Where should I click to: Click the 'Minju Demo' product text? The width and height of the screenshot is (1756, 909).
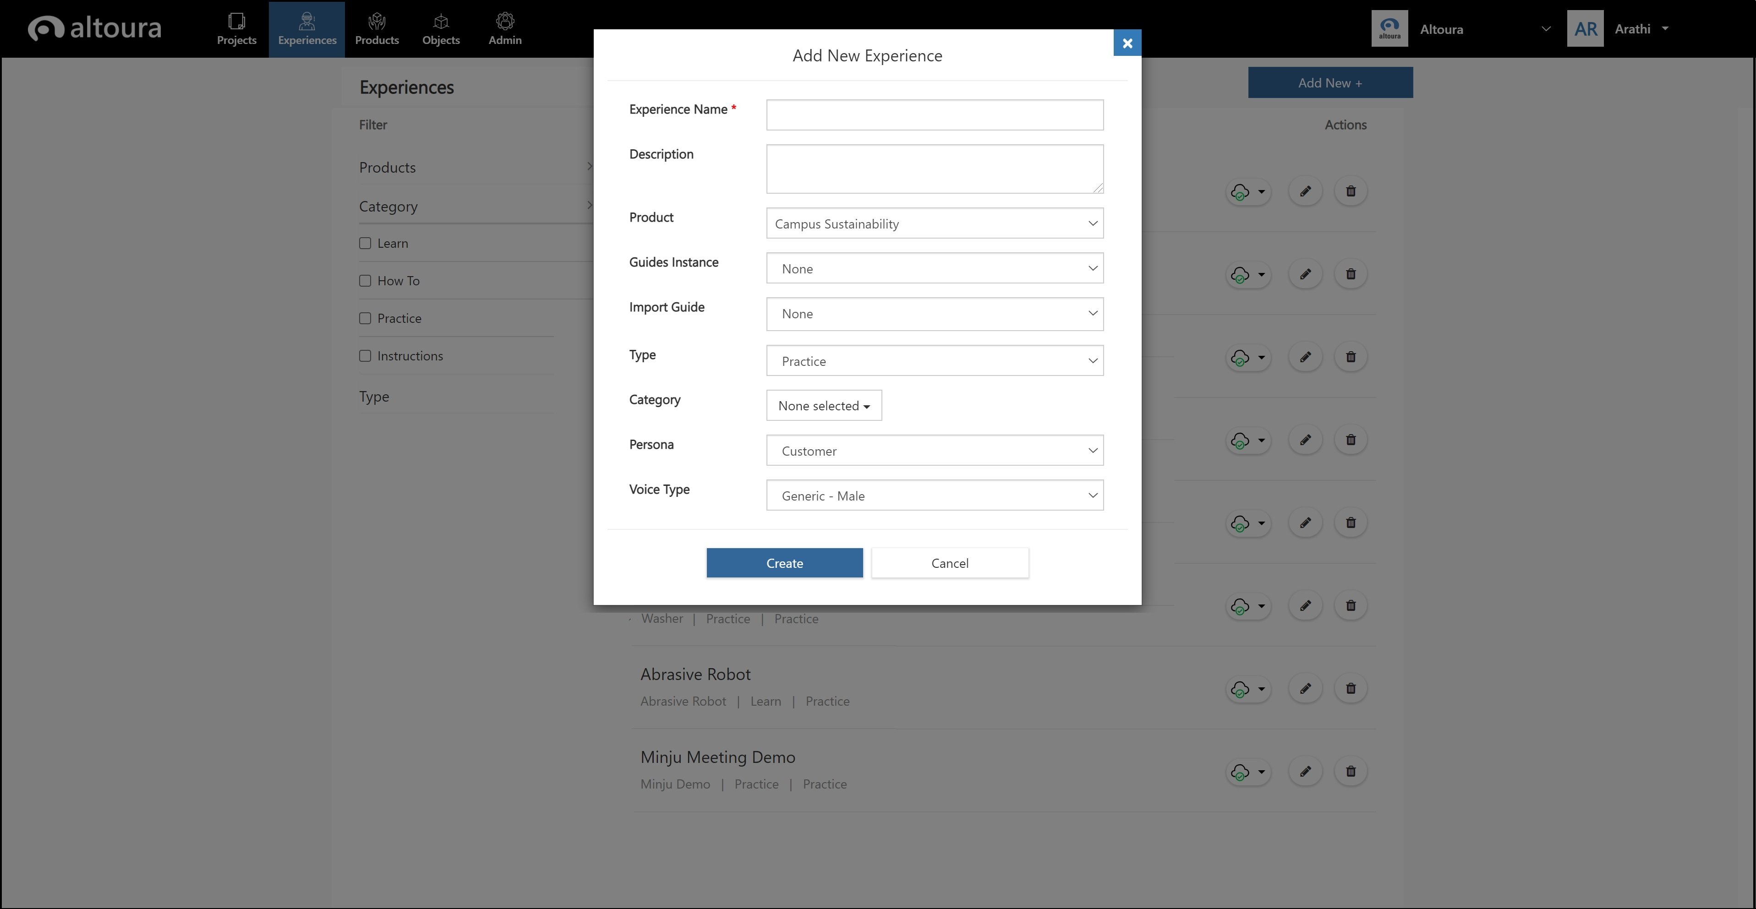[675, 784]
